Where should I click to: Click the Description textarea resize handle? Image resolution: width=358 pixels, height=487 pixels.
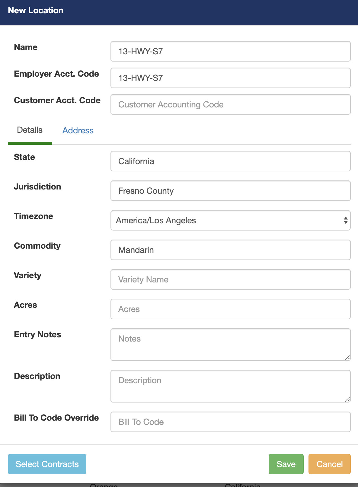[347, 399]
